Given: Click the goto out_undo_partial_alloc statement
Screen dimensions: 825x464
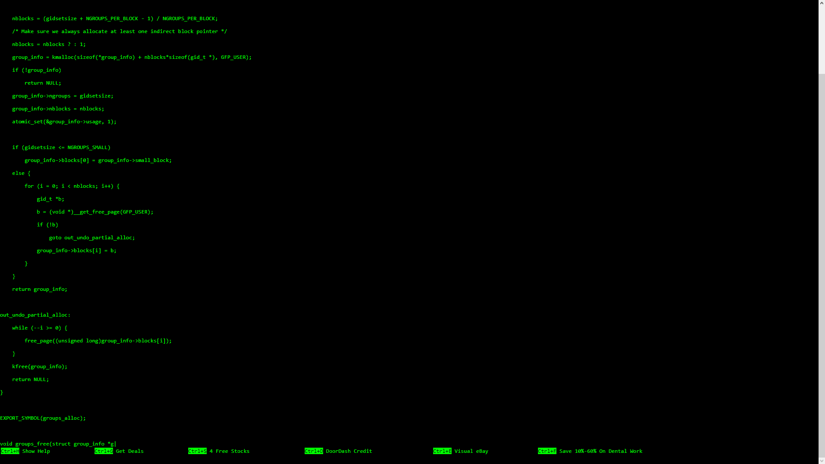Looking at the screenshot, I should [92, 238].
